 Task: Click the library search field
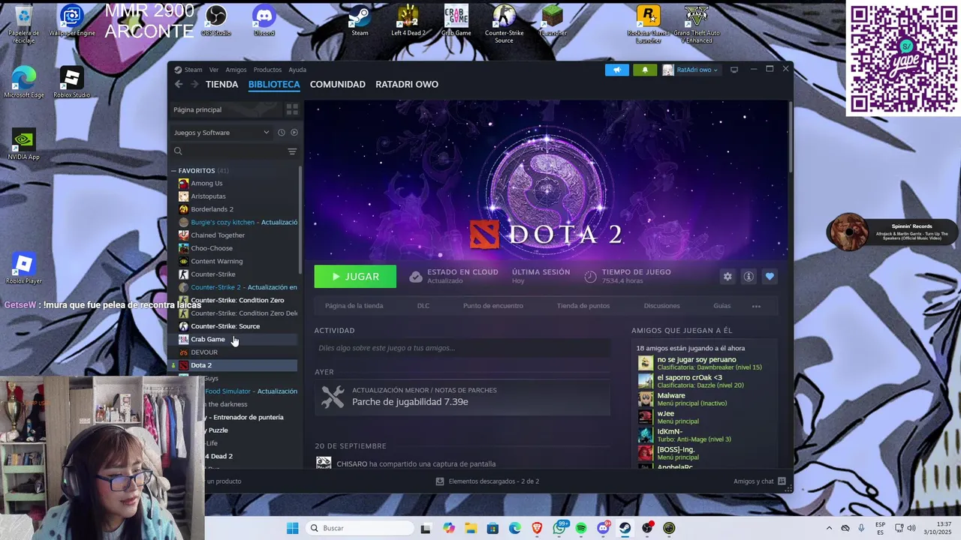pos(227,151)
